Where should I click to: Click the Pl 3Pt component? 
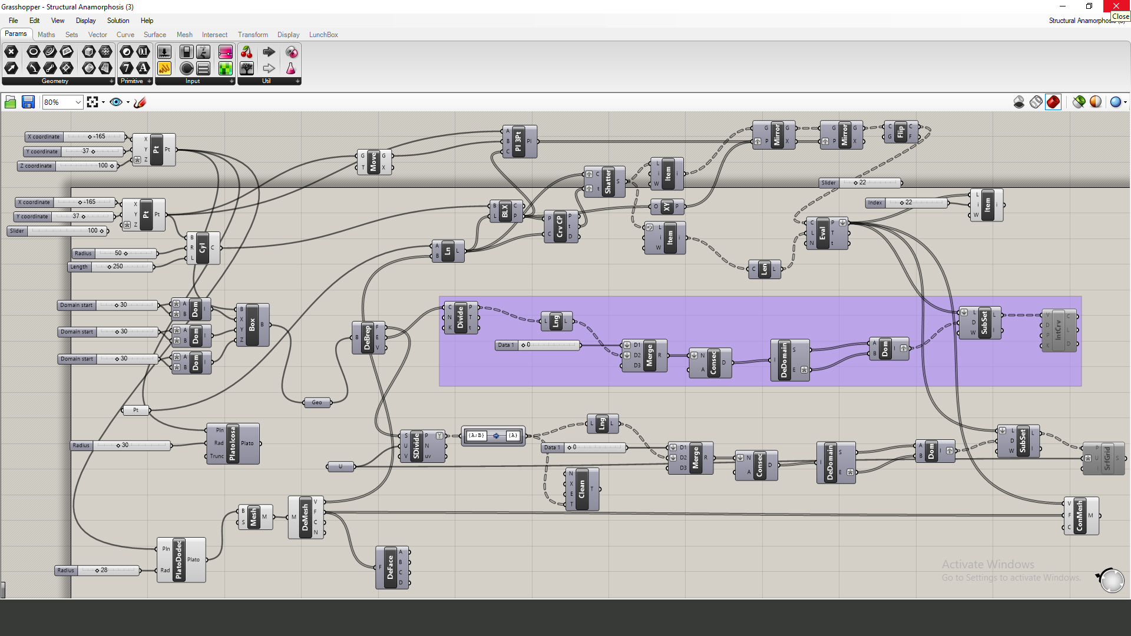[519, 141]
